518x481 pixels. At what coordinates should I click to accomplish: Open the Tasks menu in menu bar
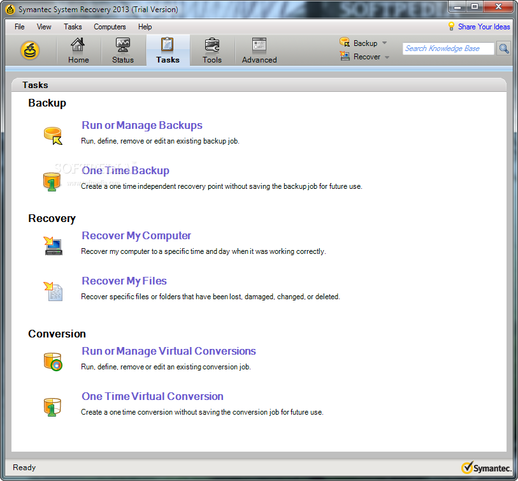point(73,27)
